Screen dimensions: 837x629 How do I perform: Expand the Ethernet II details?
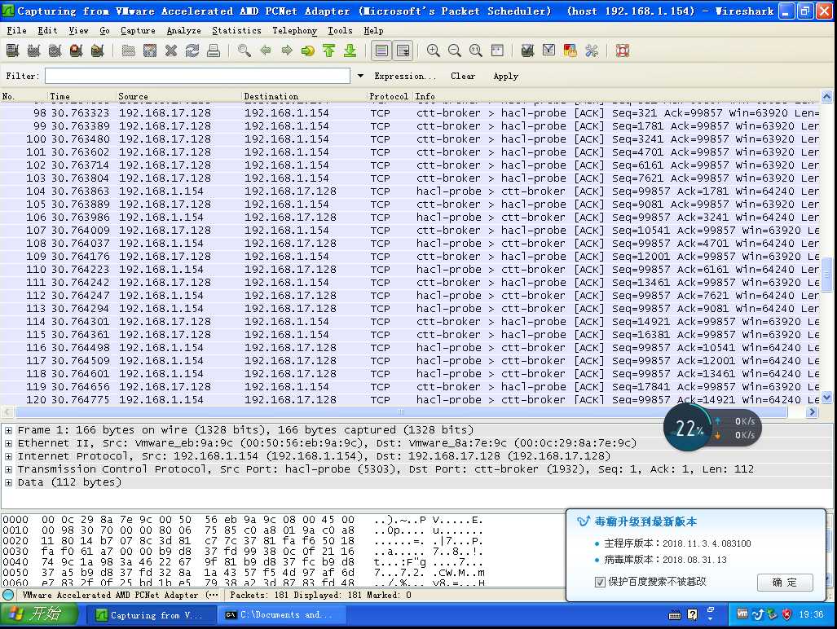tap(8, 443)
